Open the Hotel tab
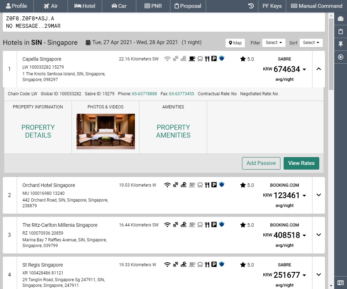The height and width of the screenshot is (289, 347). coord(85,6)
